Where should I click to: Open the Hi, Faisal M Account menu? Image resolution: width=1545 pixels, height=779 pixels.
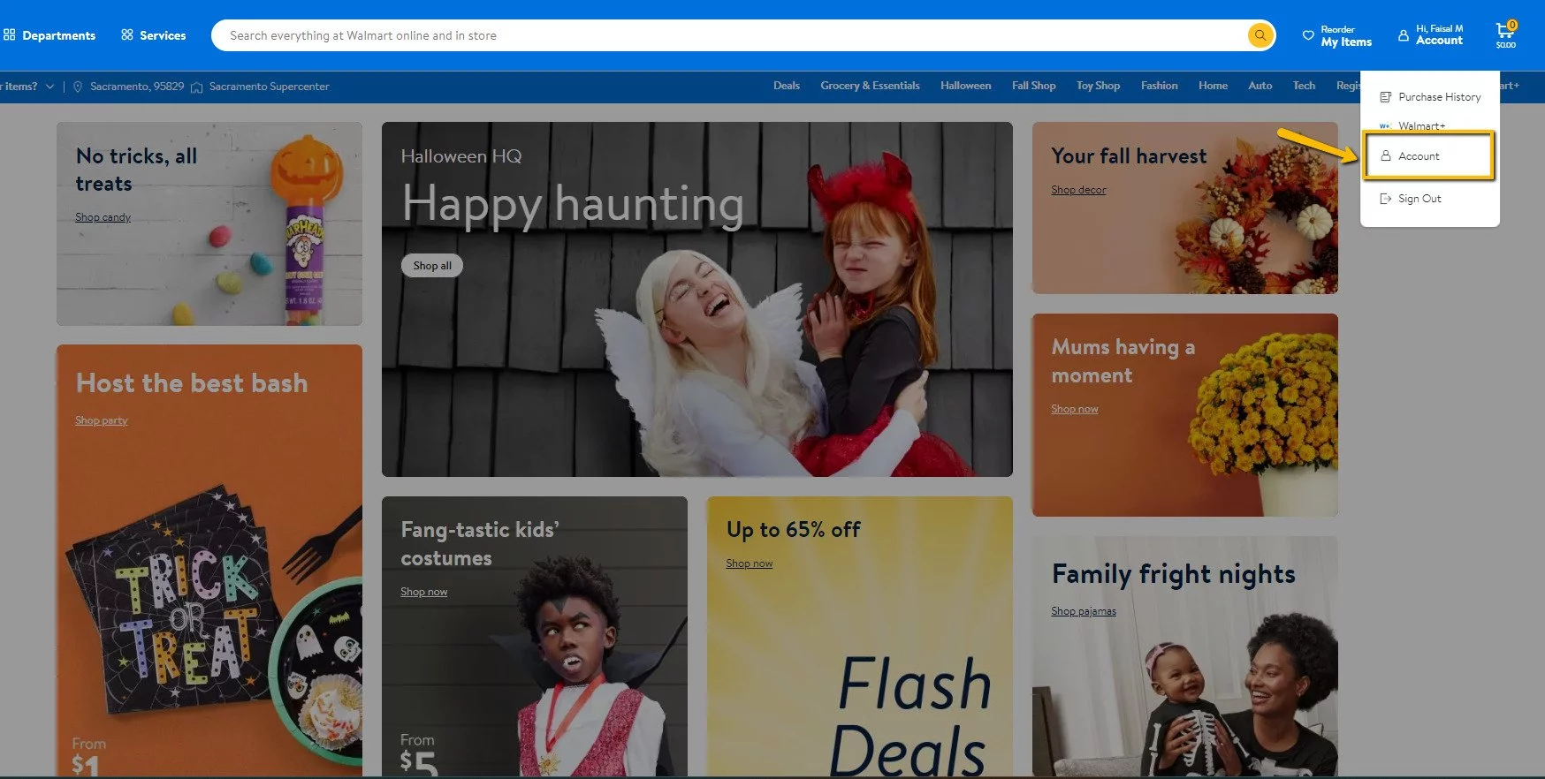click(x=1431, y=35)
